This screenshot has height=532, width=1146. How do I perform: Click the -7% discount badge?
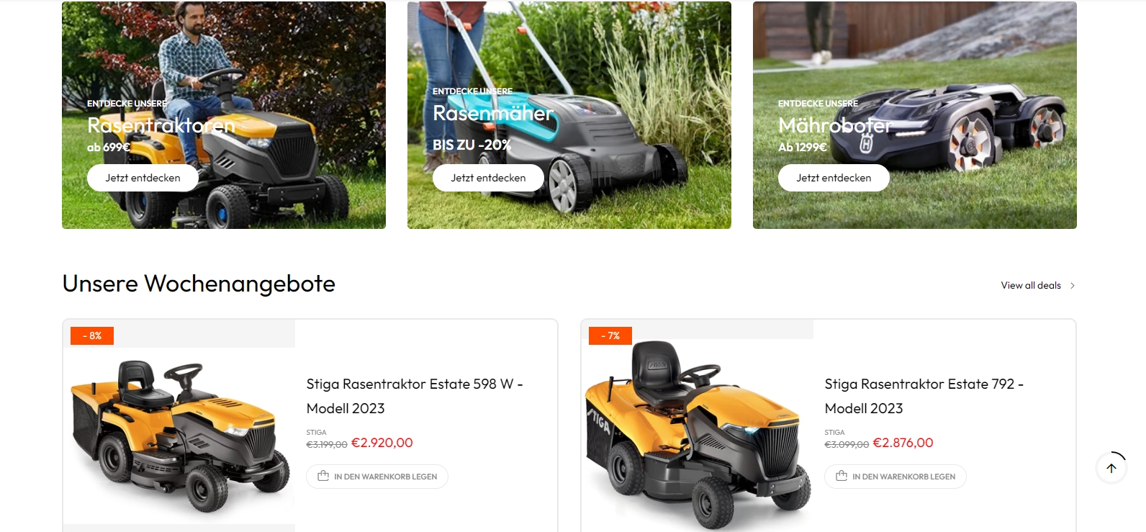(610, 335)
